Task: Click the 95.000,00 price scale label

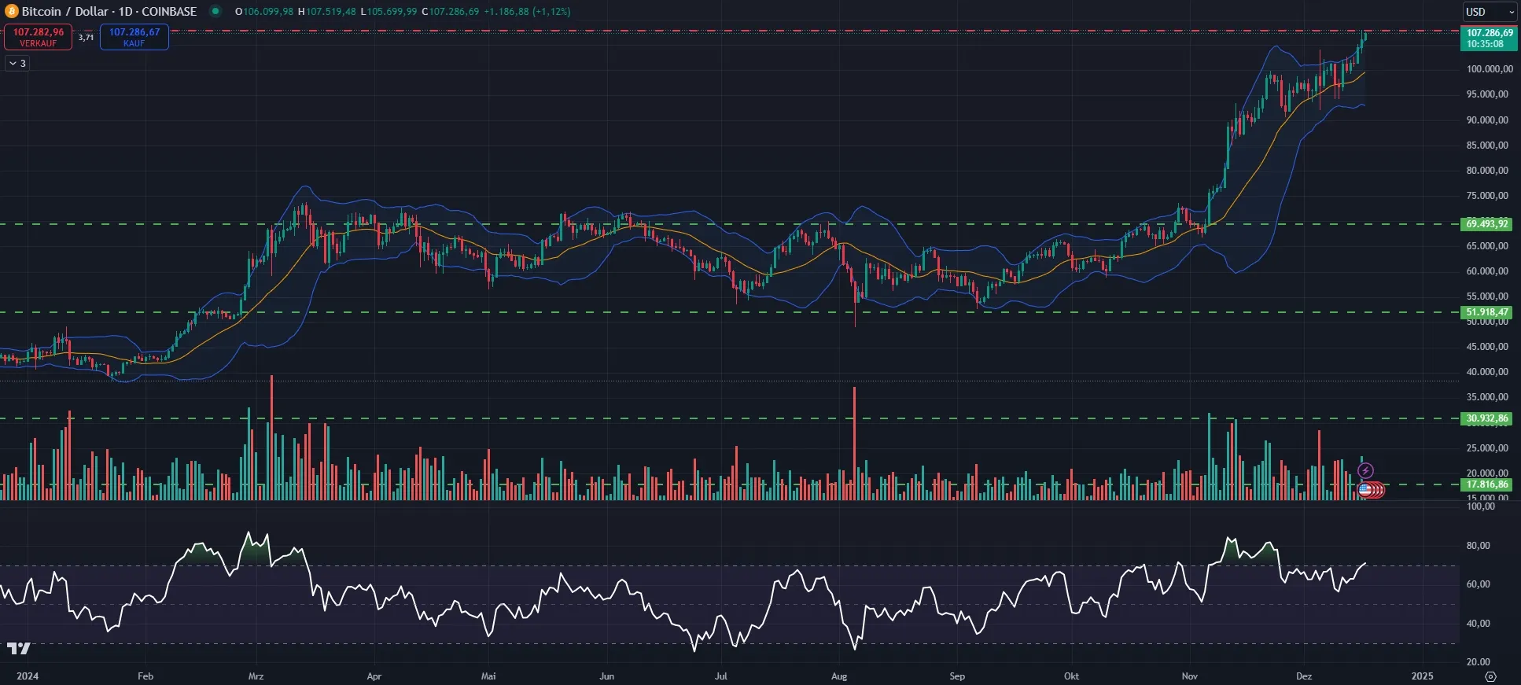Action: pos(1487,94)
